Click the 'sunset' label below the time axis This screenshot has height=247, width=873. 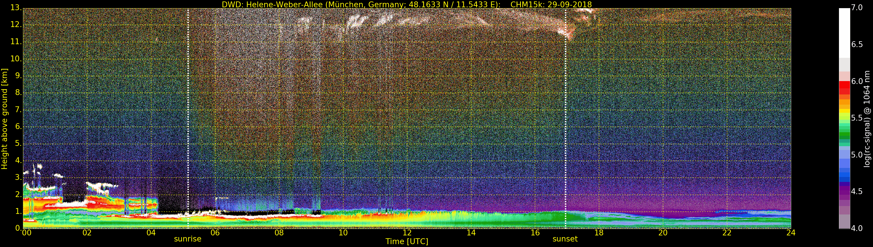click(x=565, y=239)
